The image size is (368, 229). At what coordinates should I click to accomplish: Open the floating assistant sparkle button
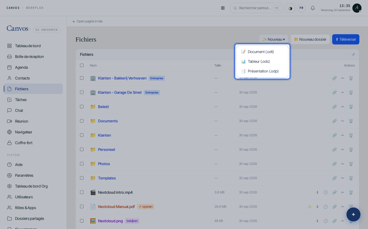pos(353,214)
